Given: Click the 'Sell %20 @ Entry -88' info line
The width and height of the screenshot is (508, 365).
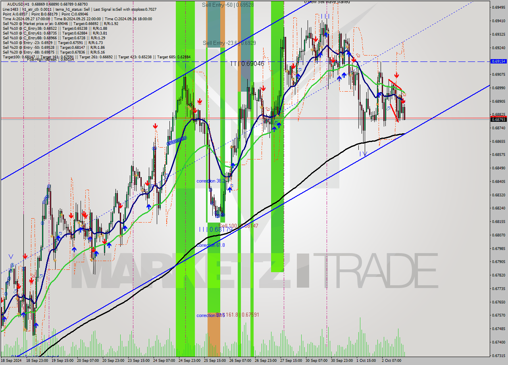Looking at the screenshot, I should point(54,52).
